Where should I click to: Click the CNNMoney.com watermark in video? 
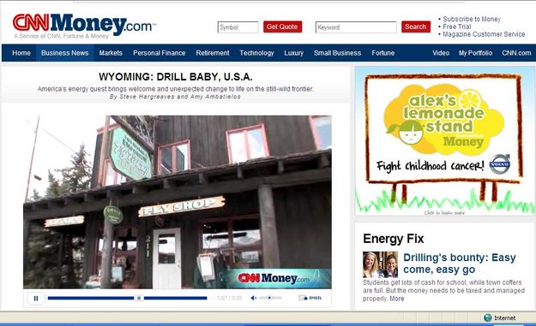274,278
